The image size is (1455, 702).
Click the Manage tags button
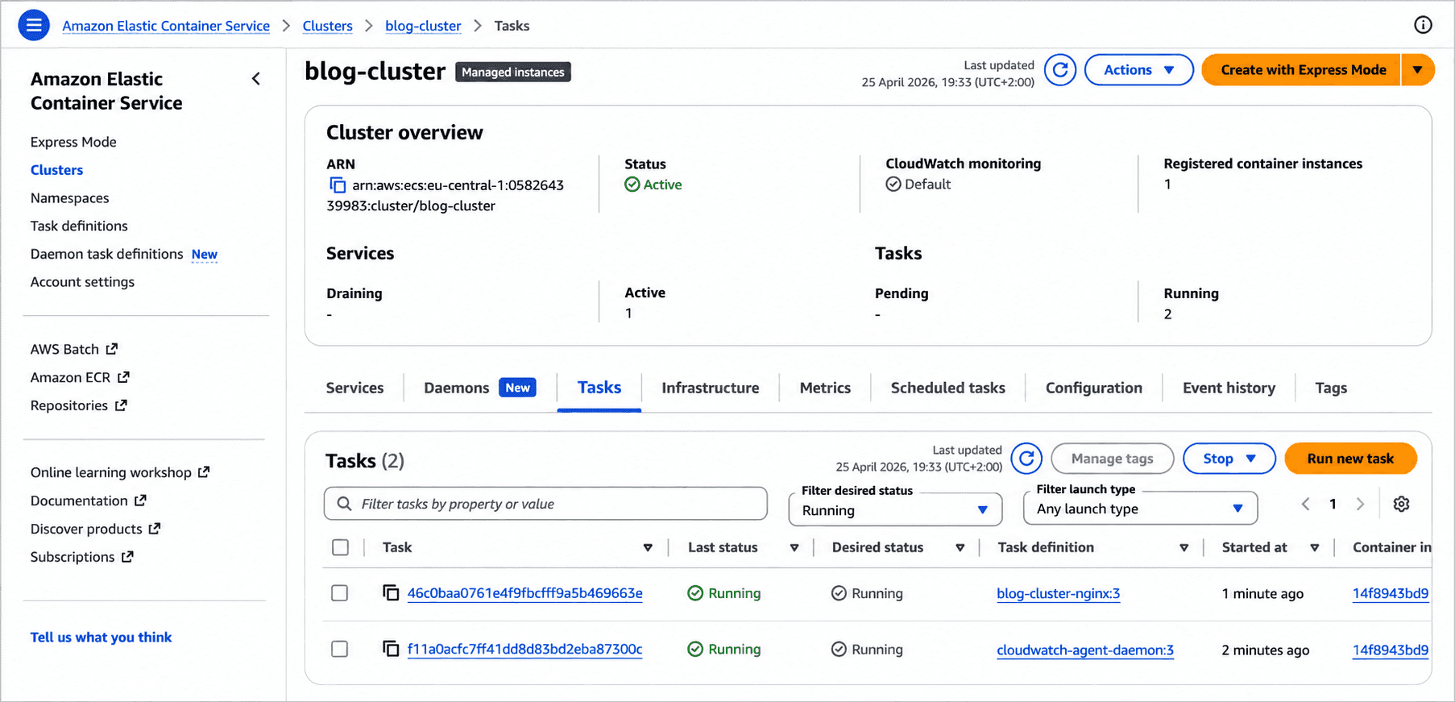coord(1112,459)
